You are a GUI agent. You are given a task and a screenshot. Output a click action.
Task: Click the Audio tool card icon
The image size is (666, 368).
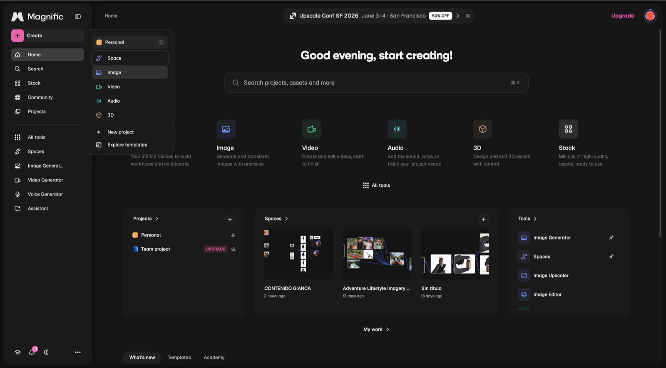397,129
